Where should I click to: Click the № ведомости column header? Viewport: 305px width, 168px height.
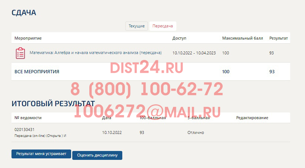point(28,118)
